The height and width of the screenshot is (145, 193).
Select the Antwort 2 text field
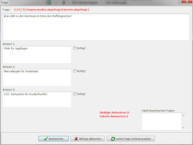(x=37, y=77)
